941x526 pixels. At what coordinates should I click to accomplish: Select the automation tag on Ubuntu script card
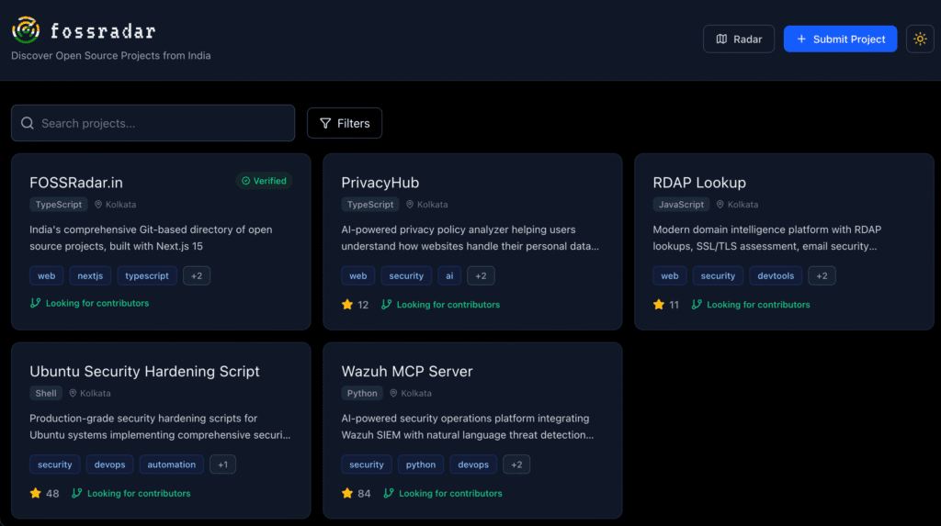[171, 464]
